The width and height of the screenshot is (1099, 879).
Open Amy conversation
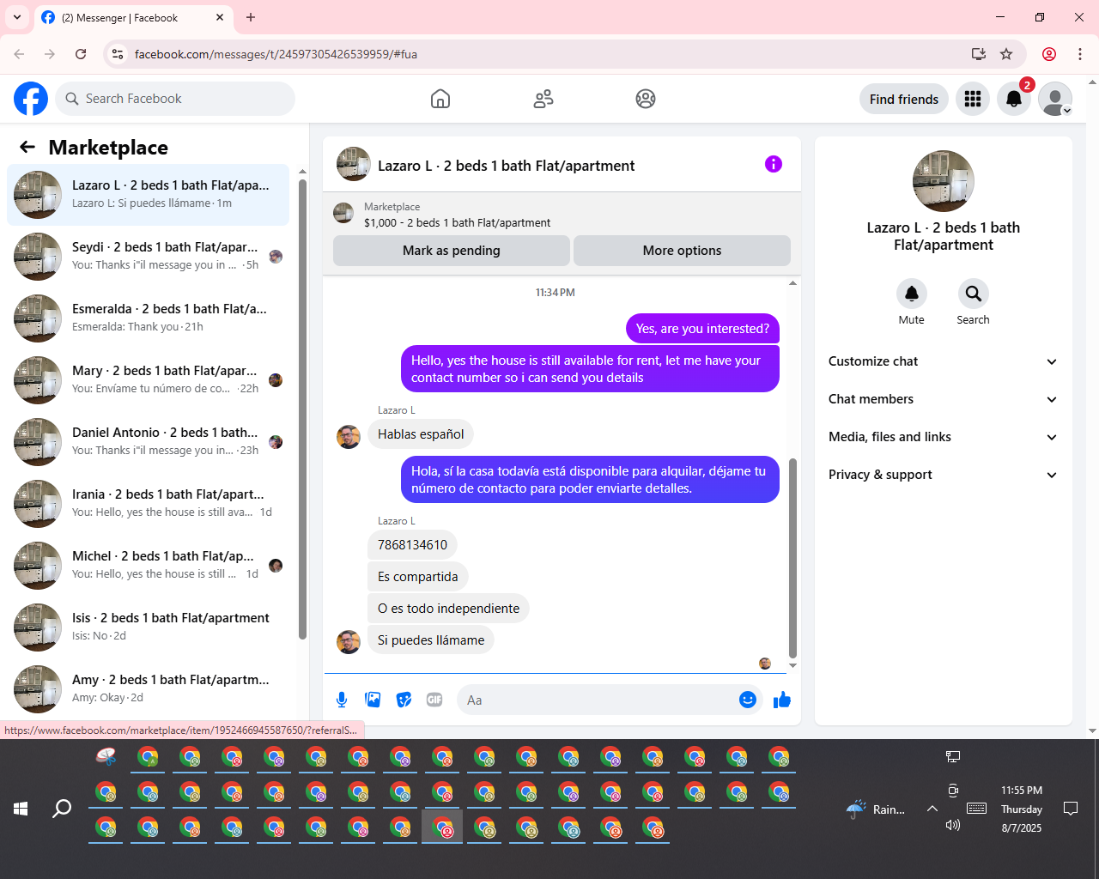tap(148, 689)
